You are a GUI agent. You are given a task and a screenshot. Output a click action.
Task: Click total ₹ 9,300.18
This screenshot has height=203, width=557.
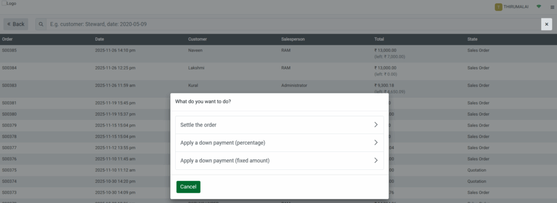tap(384, 85)
